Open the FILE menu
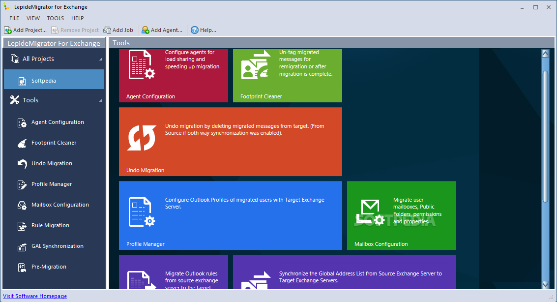This screenshot has height=302, width=557. point(14,18)
